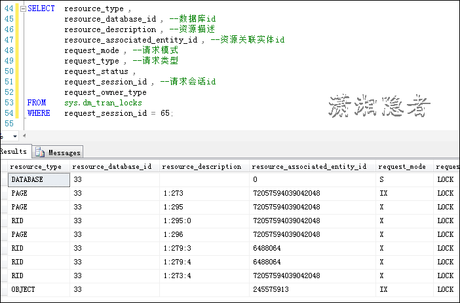Click request_owner_type on line 52

click(x=105, y=92)
